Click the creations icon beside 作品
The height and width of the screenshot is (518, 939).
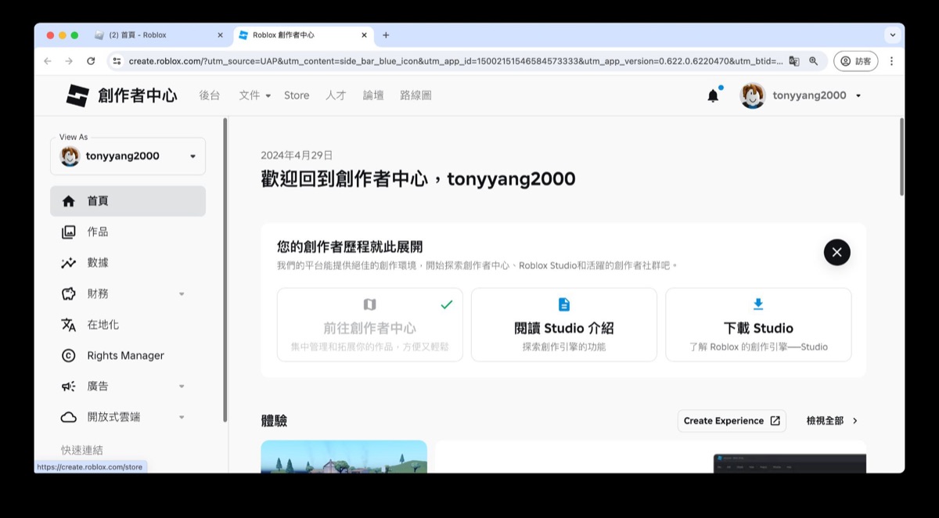tap(69, 232)
